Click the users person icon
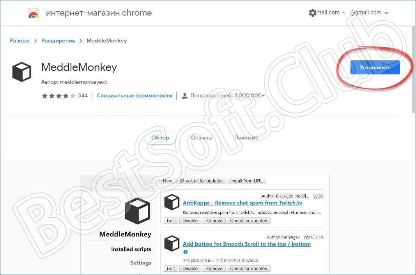 click(x=185, y=96)
